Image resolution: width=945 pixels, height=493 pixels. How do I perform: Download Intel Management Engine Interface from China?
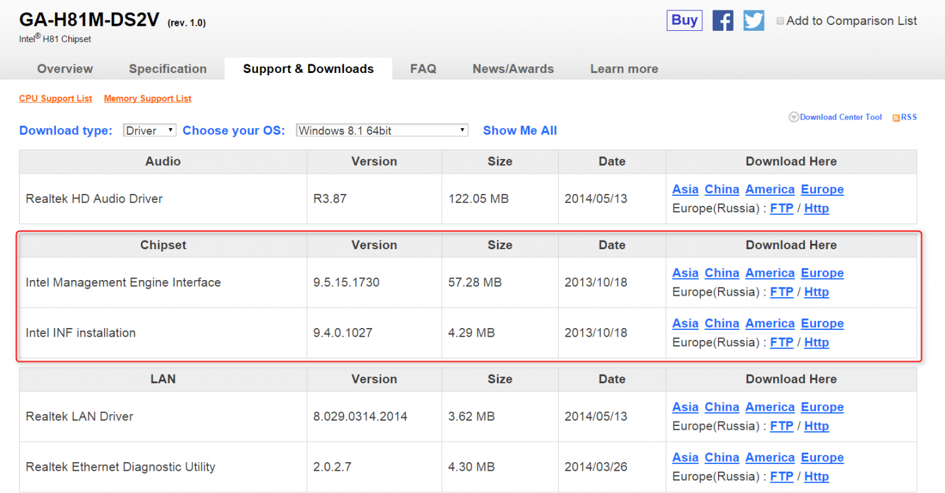click(722, 273)
